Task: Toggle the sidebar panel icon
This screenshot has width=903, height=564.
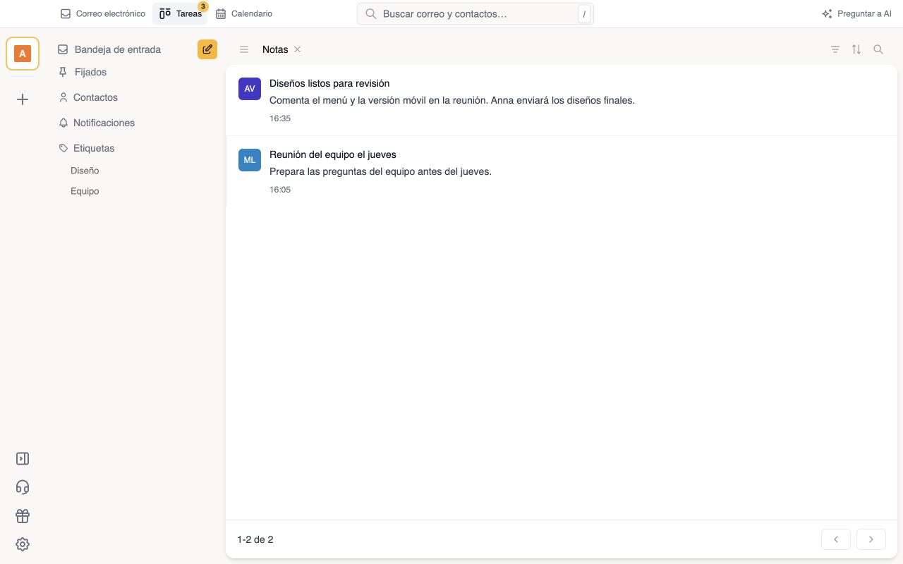Action: coord(23,458)
